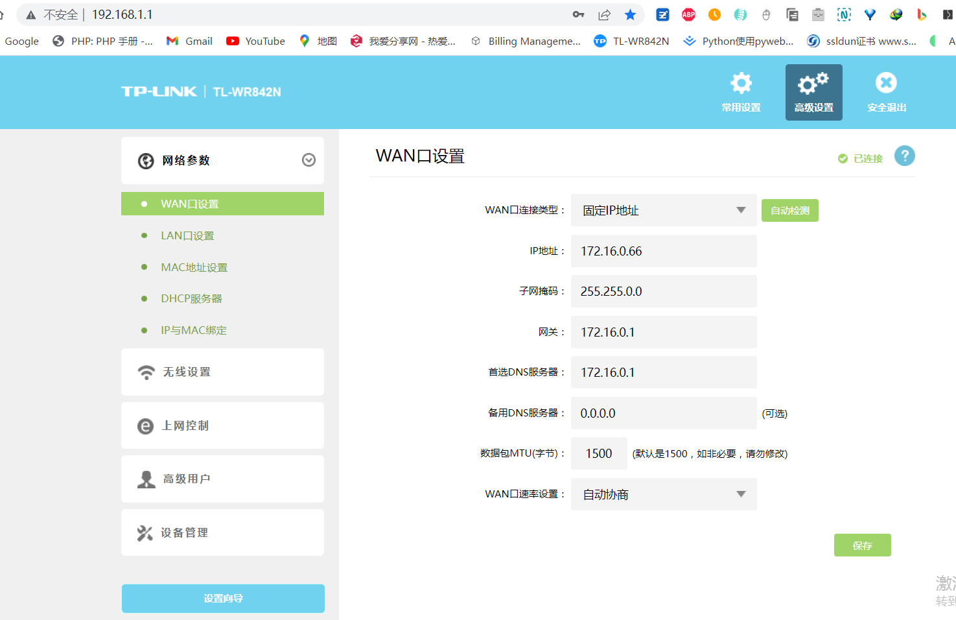
Task: Open the Bing extension icon
Action: point(922,14)
